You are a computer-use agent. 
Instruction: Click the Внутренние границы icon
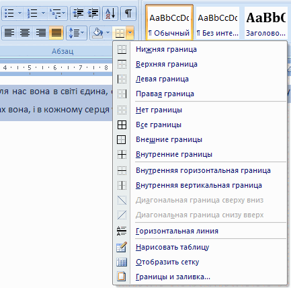[122, 154]
